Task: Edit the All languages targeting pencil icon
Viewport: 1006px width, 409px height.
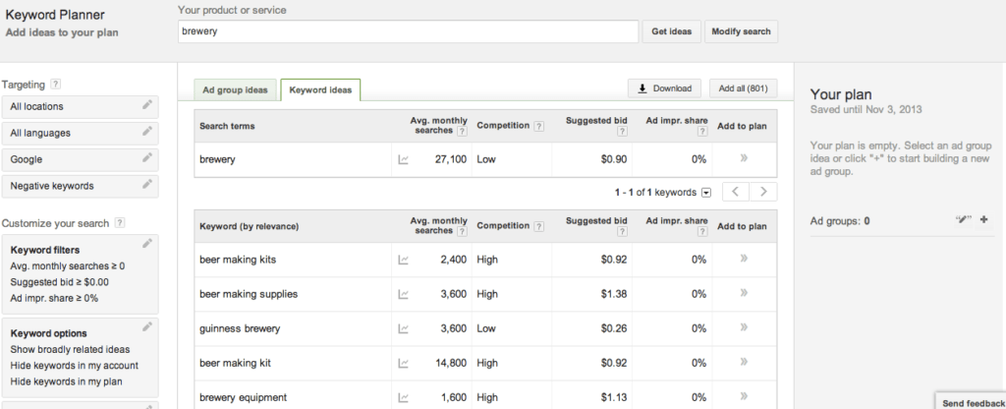Action: click(x=147, y=131)
